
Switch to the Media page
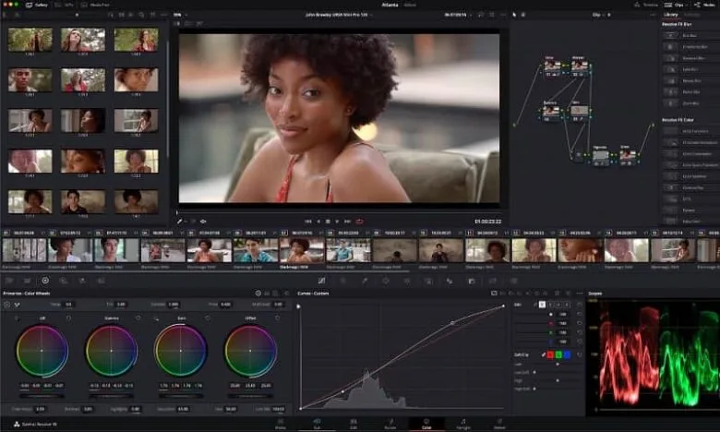click(280, 424)
